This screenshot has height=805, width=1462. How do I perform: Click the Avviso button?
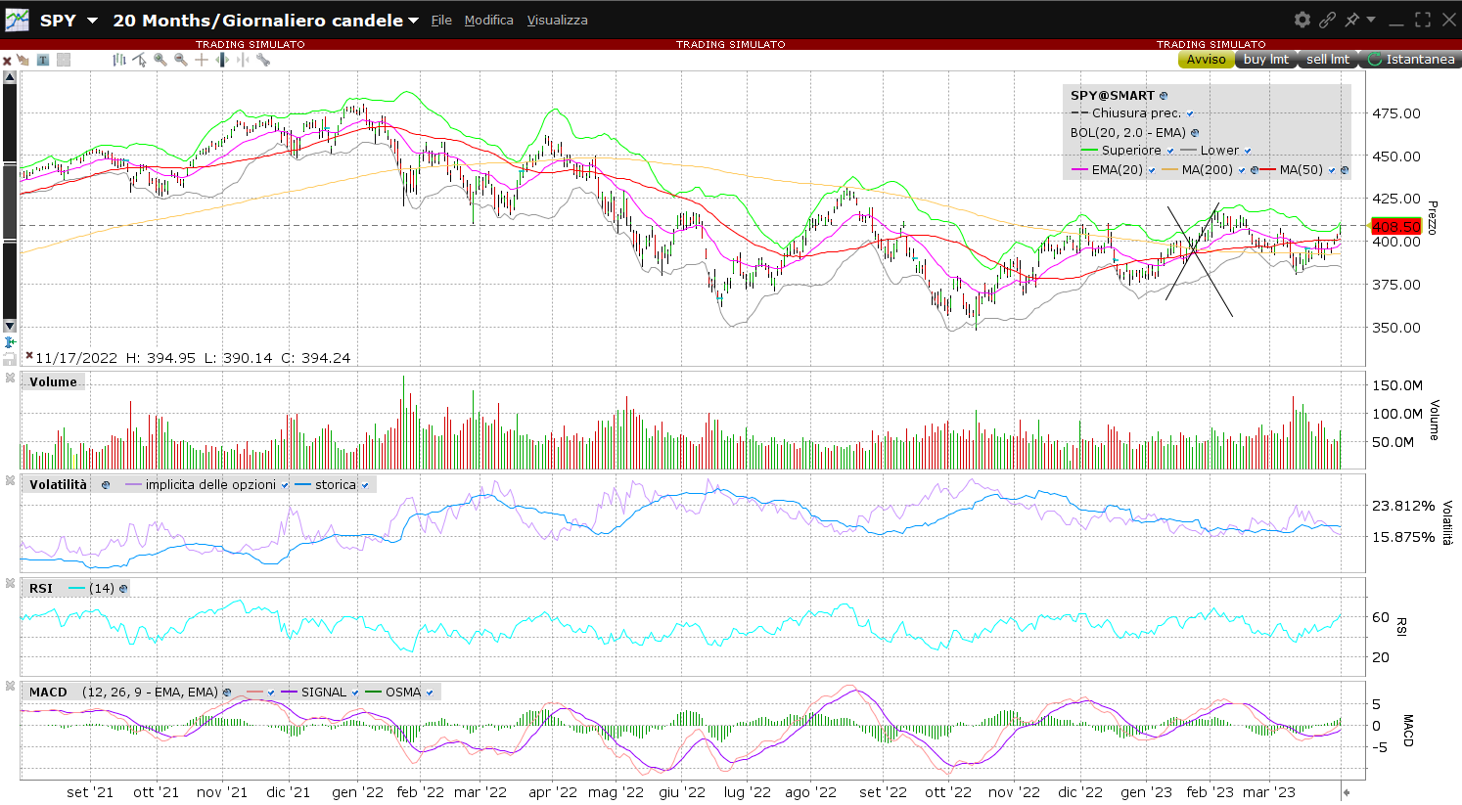tap(1206, 60)
